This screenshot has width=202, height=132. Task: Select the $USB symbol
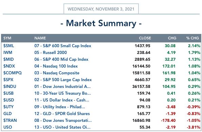pos(8,93)
